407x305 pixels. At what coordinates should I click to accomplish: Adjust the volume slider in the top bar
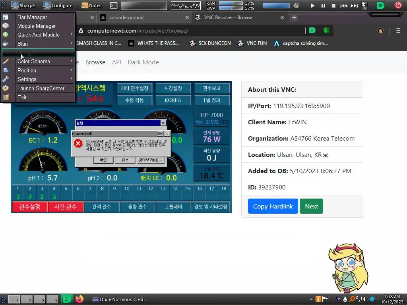(276, 6)
